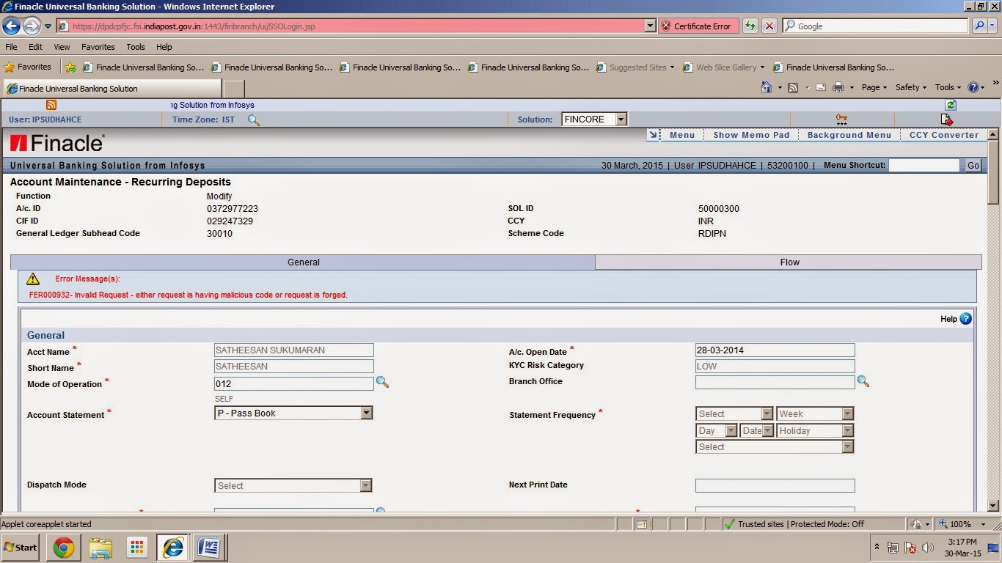
Task: Click inside the Next Print Date field
Action: click(774, 485)
